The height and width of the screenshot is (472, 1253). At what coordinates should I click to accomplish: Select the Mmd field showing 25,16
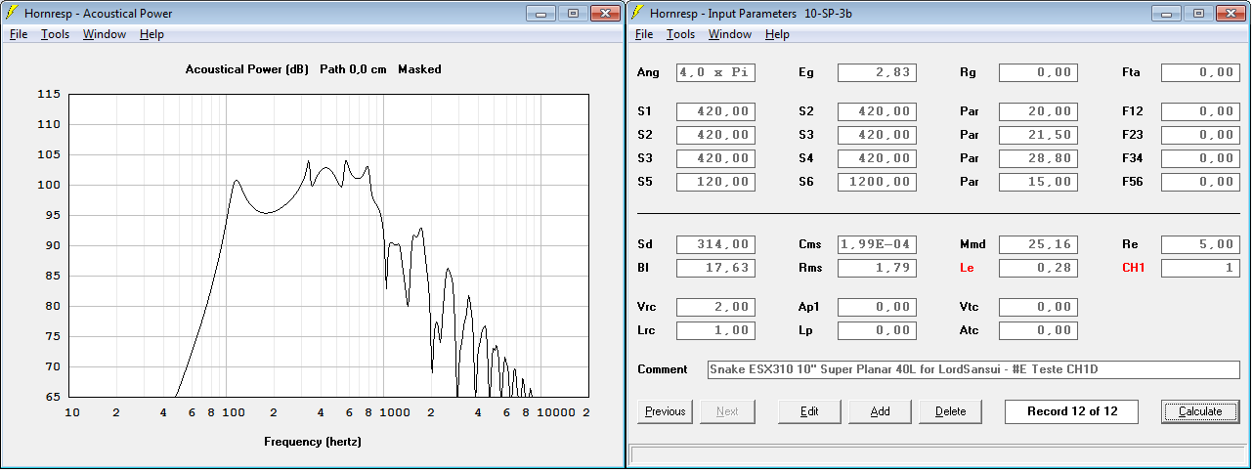(x=1038, y=244)
